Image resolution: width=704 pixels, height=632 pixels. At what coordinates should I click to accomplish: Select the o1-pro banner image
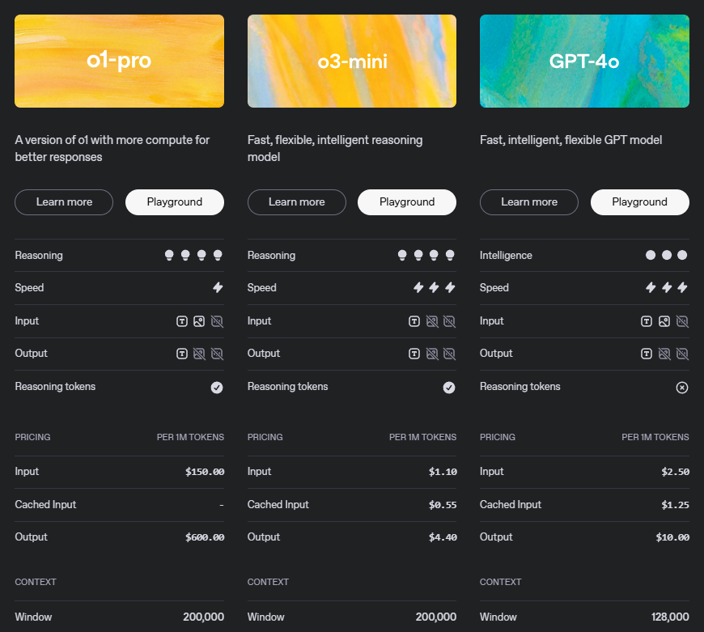pos(120,61)
